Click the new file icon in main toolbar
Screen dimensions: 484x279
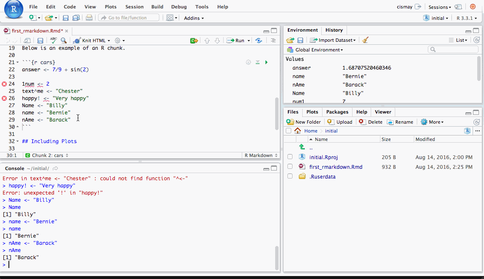pos(33,18)
